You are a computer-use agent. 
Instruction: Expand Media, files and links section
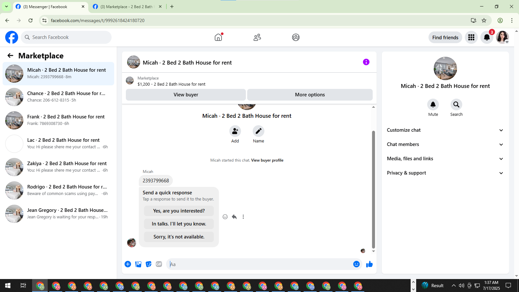coord(445,159)
